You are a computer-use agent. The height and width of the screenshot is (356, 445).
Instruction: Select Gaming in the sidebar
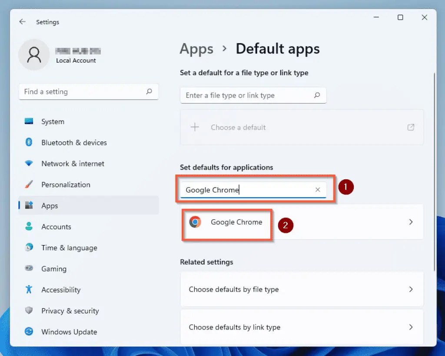(x=89, y=269)
